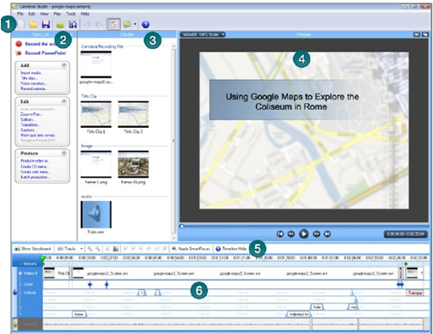The image size is (433, 334).
Task: Click the red Record the screen icon
Action: tap(19, 44)
